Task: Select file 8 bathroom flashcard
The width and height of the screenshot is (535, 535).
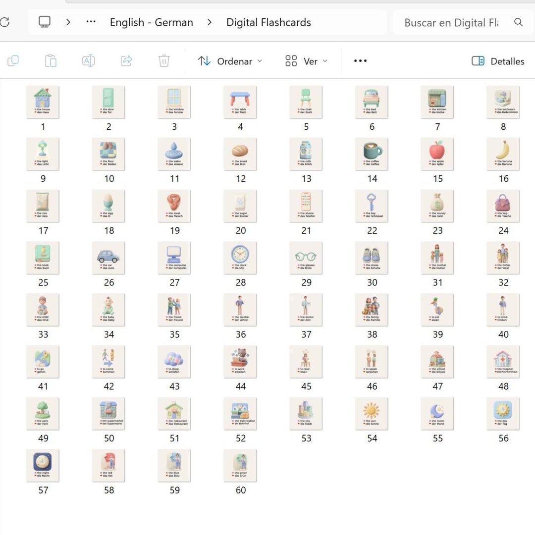Action: 503,102
